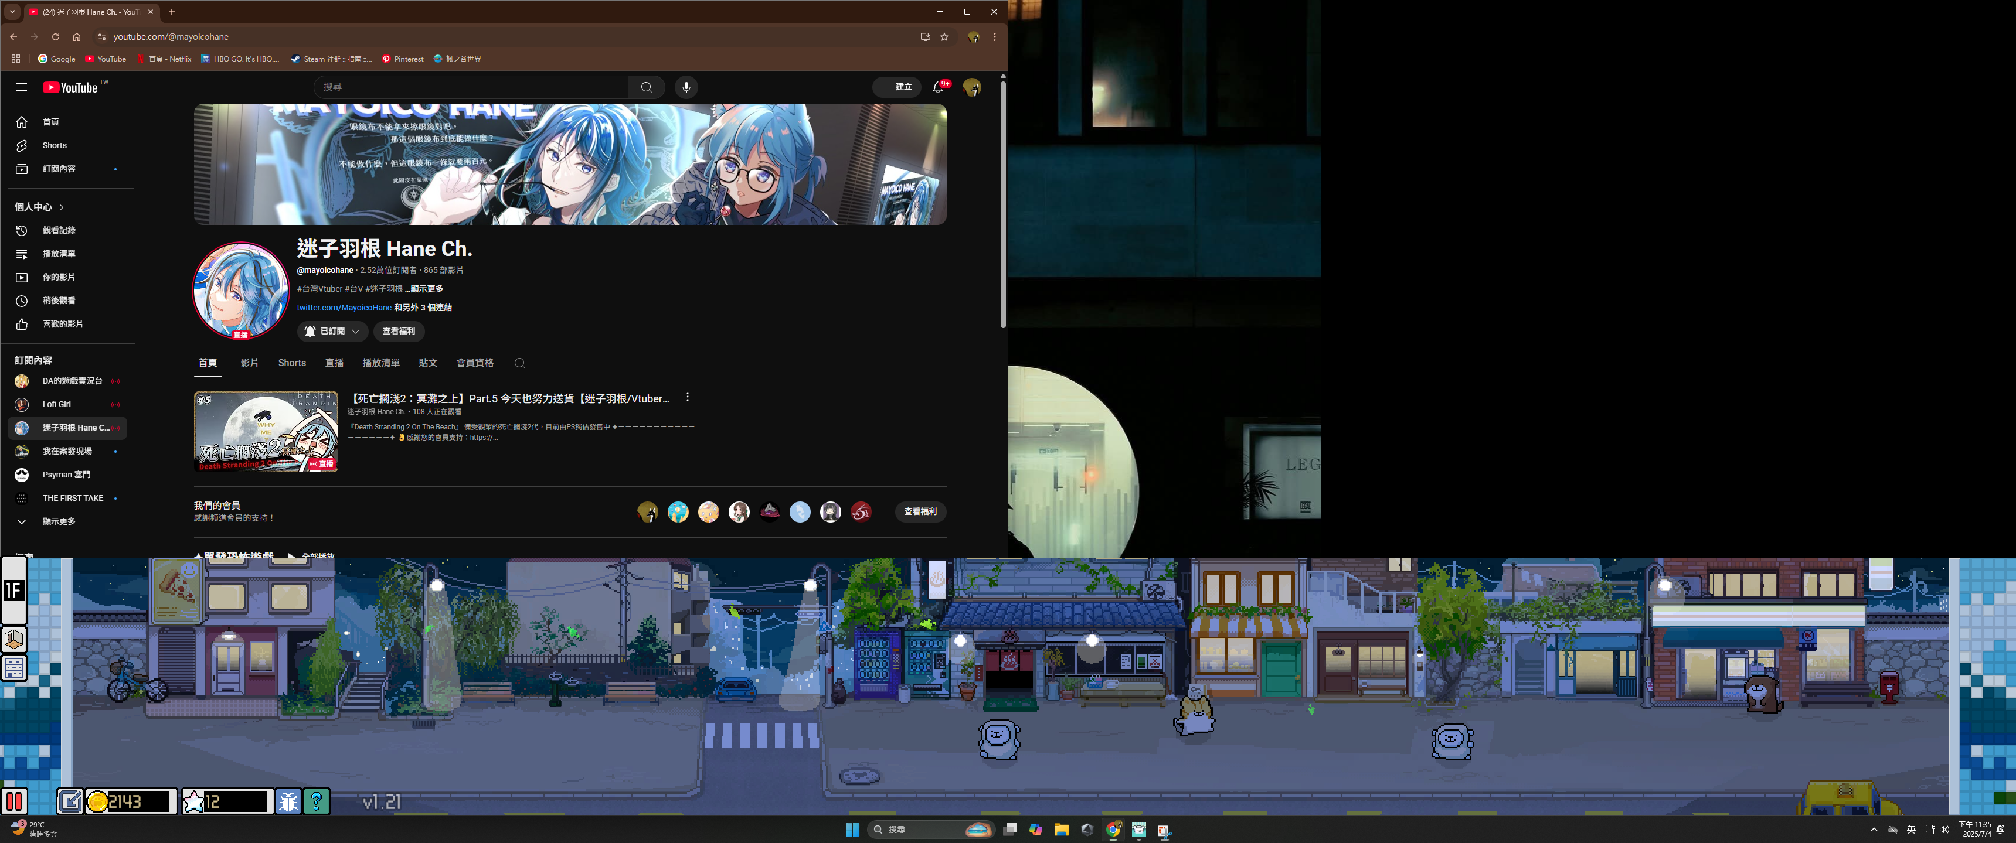The image size is (2016, 843).
Task: Open Pinterest bookmark in bookmarks bar
Action: (x=402, y=59)
